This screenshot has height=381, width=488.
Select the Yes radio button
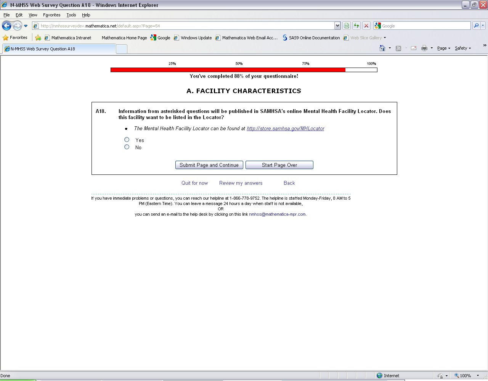(x=127, y=140)
